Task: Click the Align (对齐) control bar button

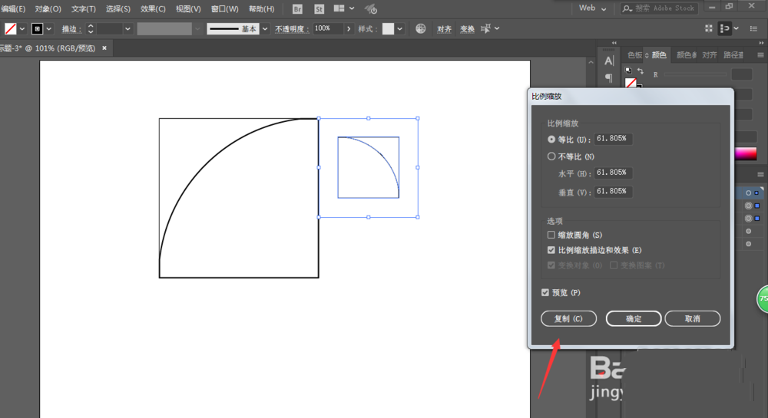Action: (444, 29)
